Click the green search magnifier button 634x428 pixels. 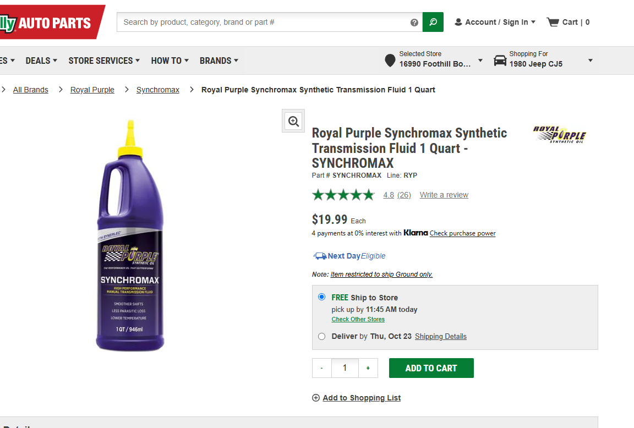point(433,22)
